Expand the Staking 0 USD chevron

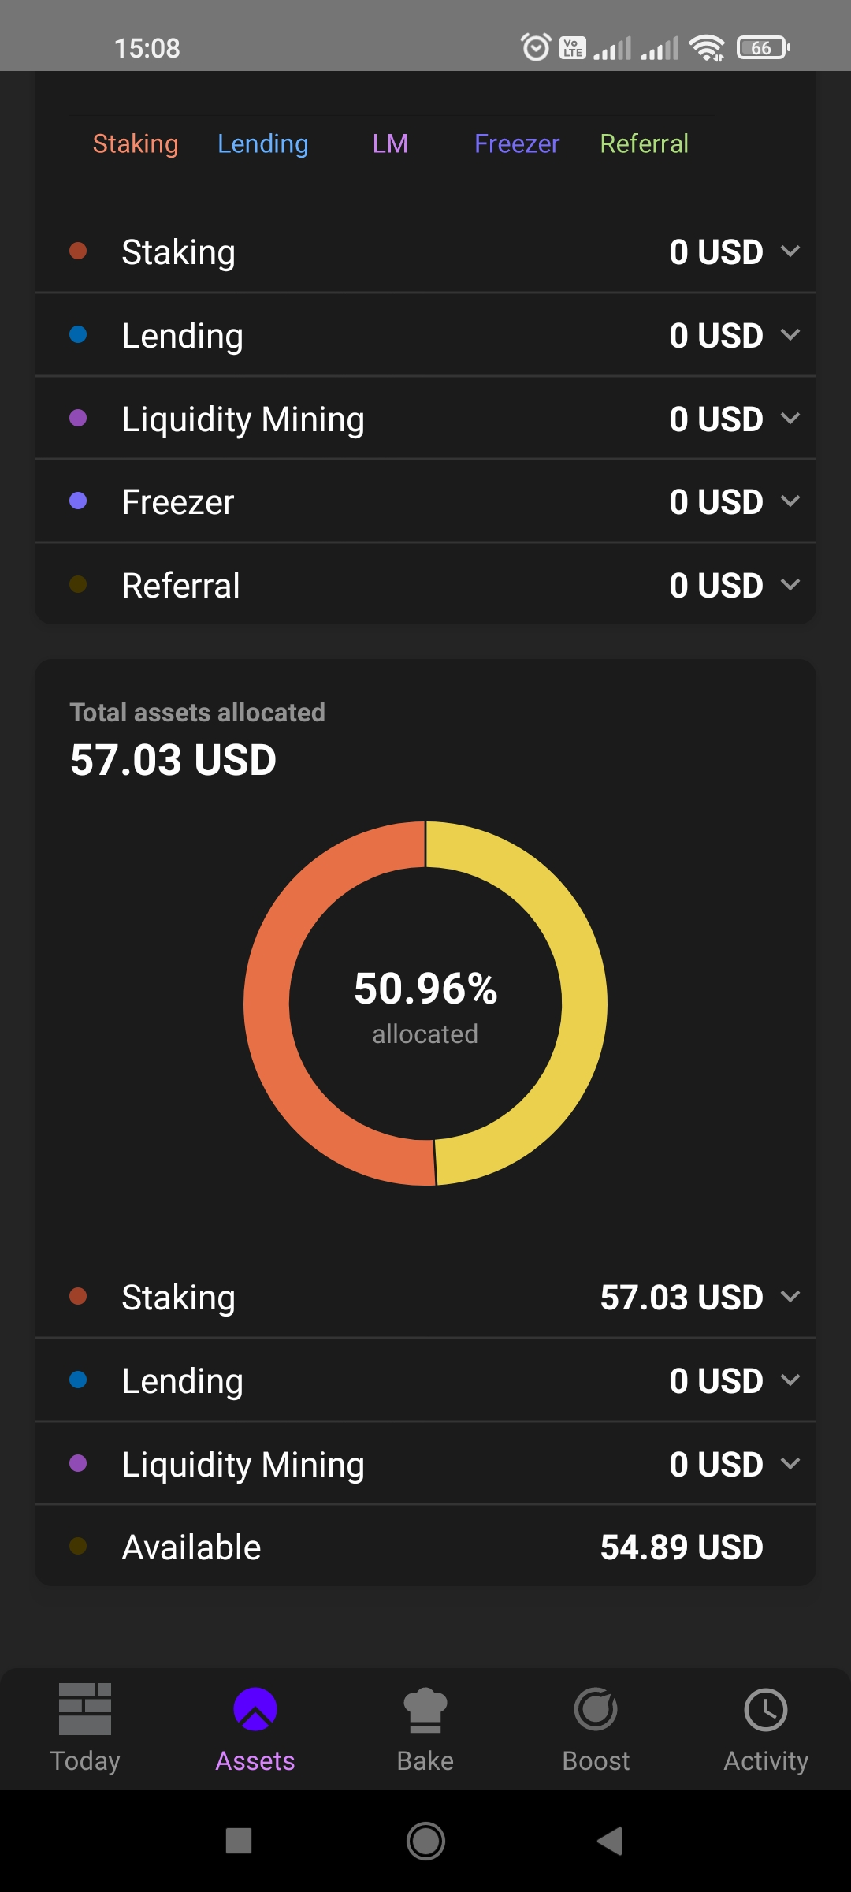(x=790, y=251)
